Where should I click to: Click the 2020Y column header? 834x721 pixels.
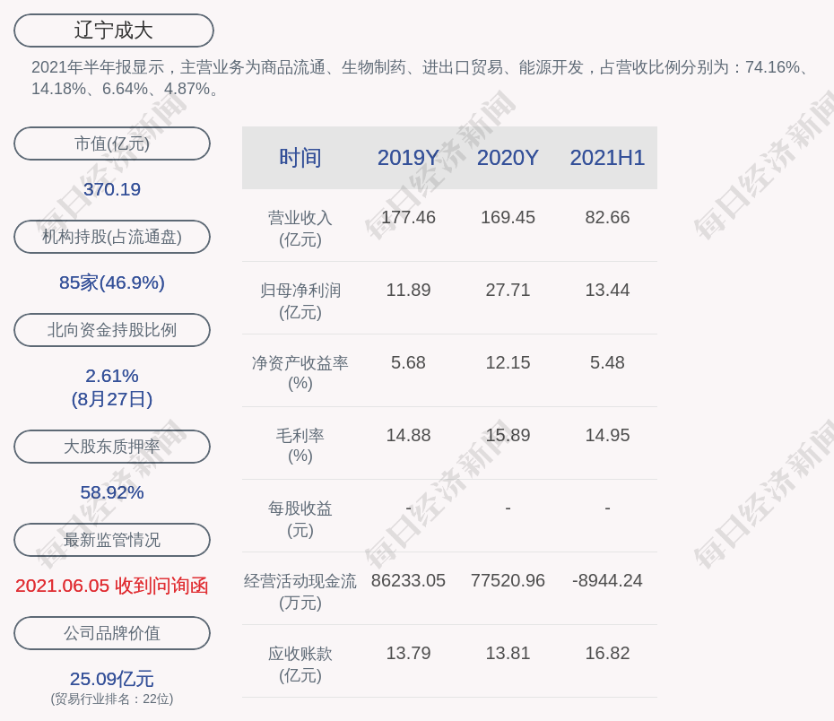(508, 158)
